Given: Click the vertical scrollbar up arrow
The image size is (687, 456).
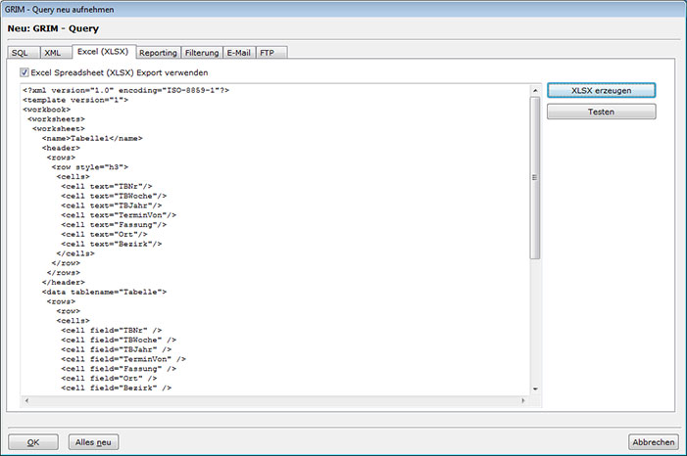Looking at the screenshot, I should [x=535, y=90].
